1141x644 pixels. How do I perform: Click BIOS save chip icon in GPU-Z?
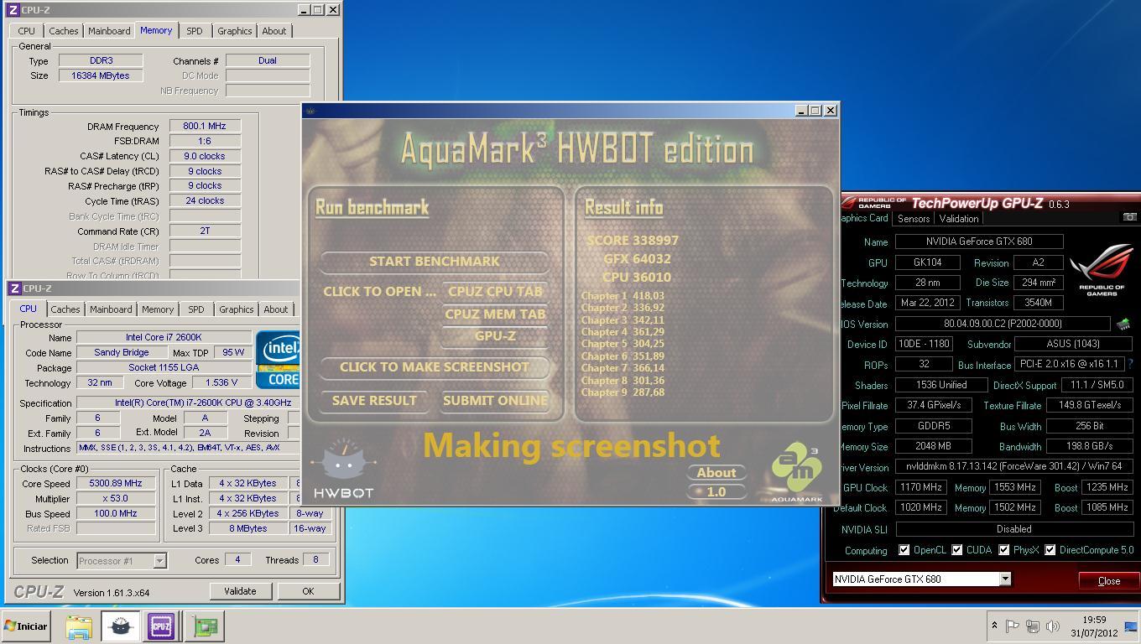[x=1123, y=324]
